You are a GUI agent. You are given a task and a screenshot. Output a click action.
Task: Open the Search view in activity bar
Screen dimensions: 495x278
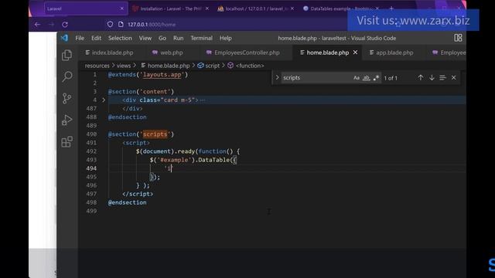(67, 76)
